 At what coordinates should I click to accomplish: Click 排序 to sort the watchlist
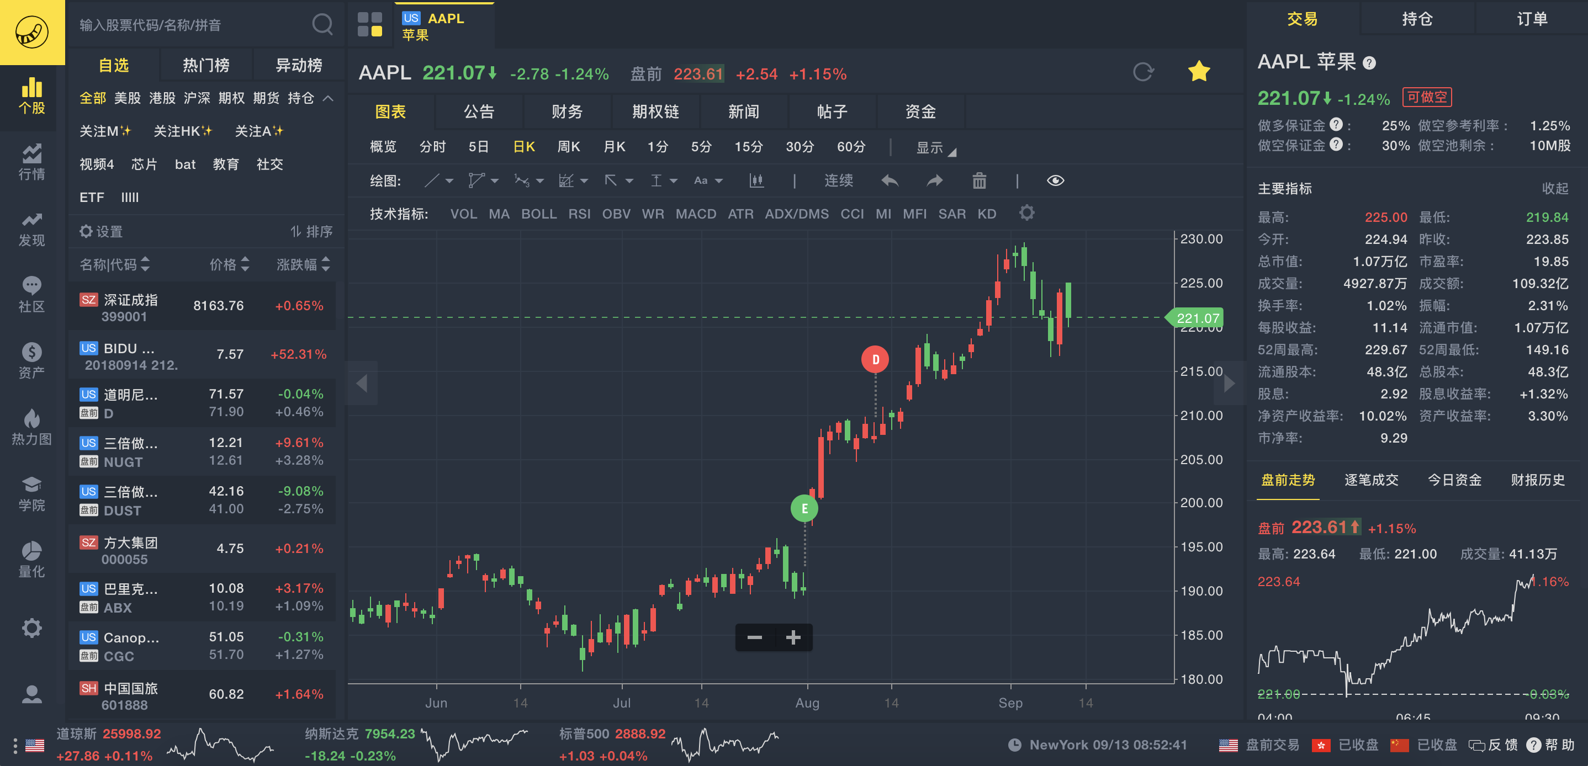point(311,232)
